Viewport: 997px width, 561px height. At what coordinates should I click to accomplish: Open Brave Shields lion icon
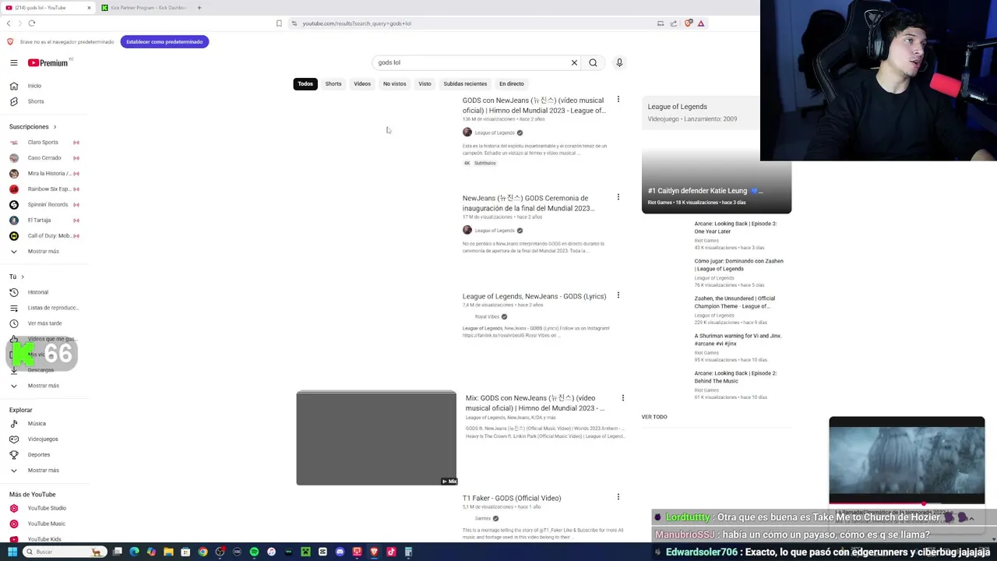[689, 23]
